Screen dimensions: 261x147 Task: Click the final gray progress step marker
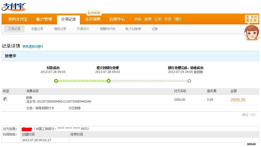pos(189,81)
